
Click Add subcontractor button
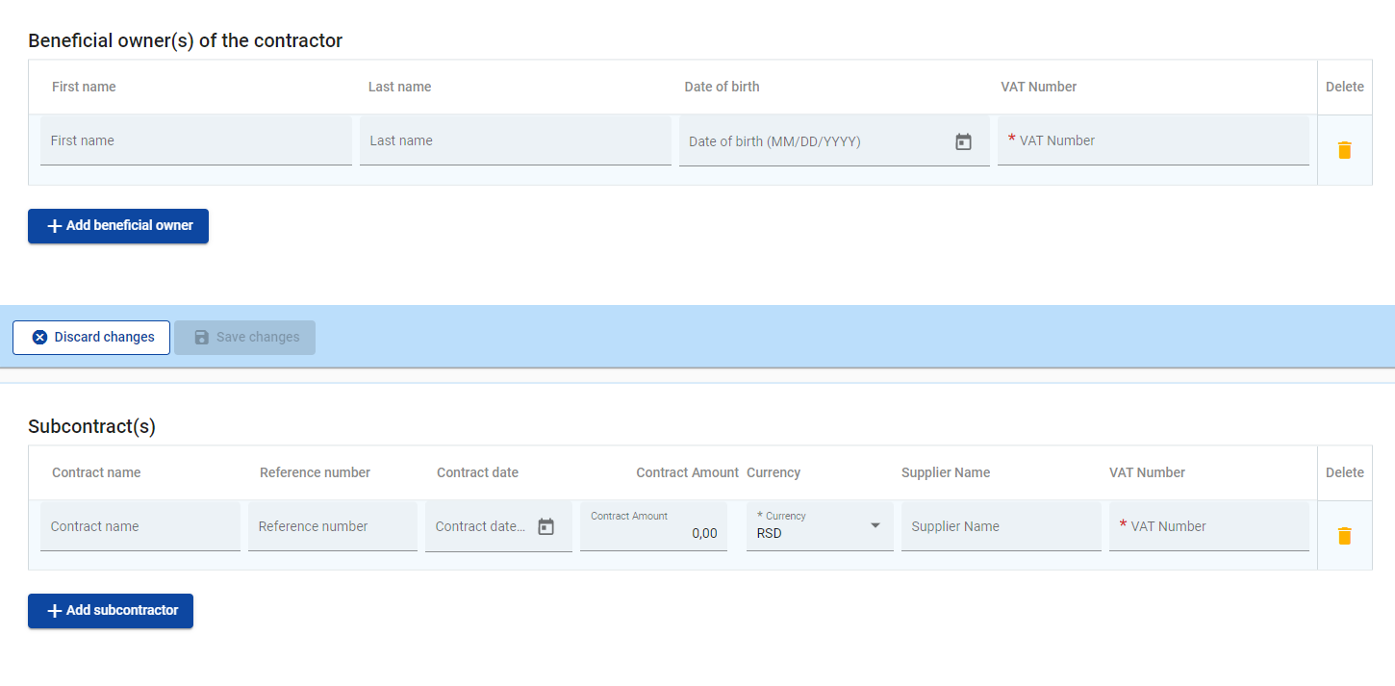[111, 611]
